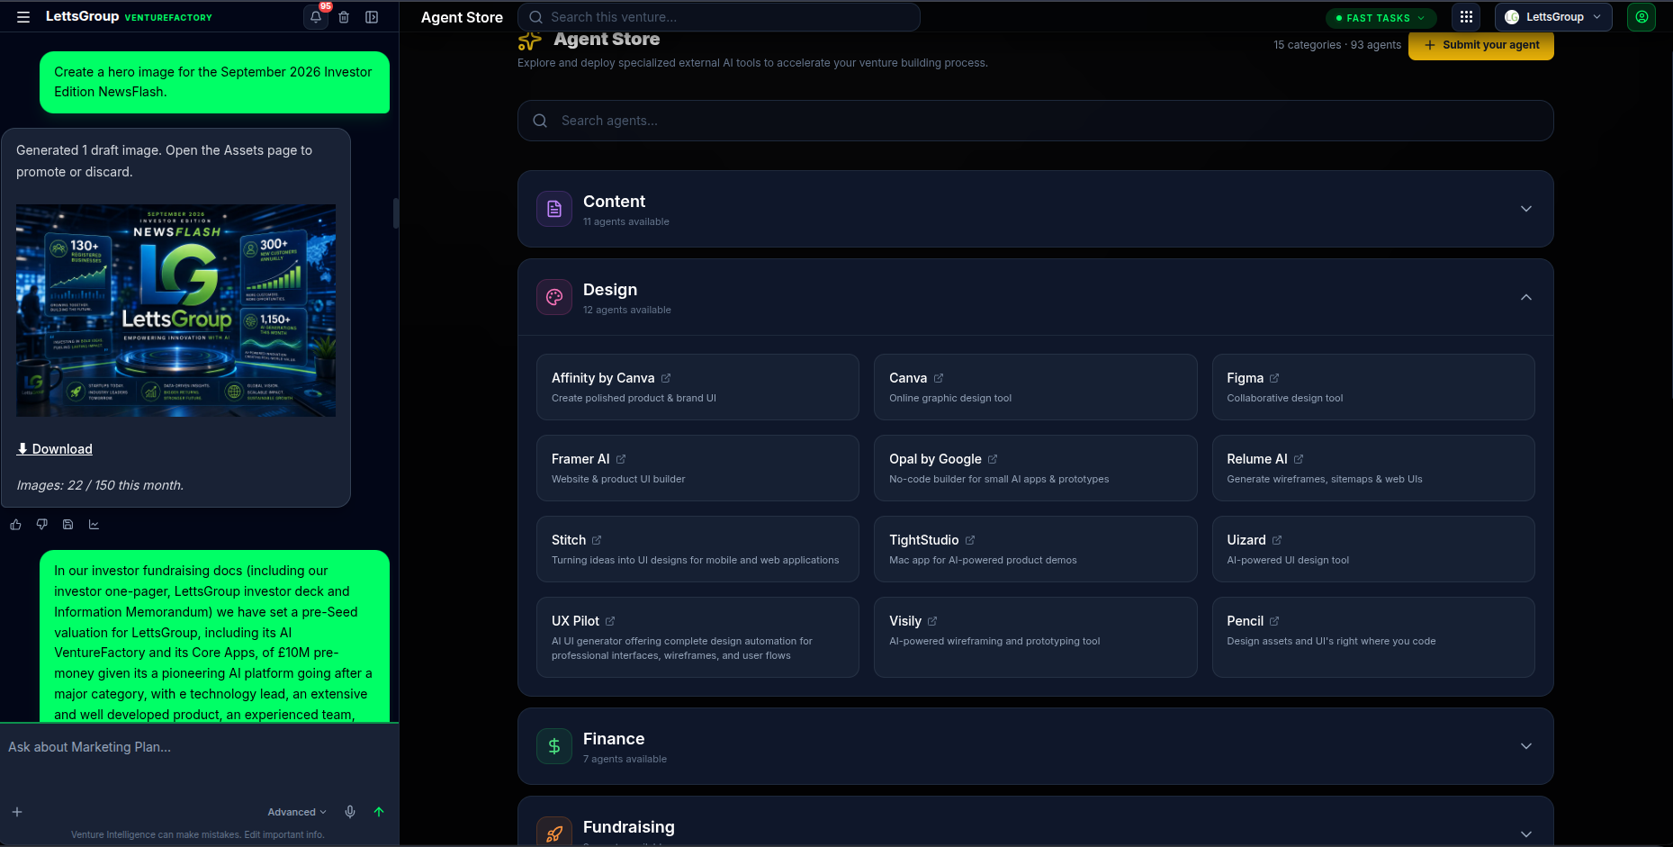Click the LettsGroup VentureFactory logo
Viewport: 1673px width, 847px height.
point(129,17)
